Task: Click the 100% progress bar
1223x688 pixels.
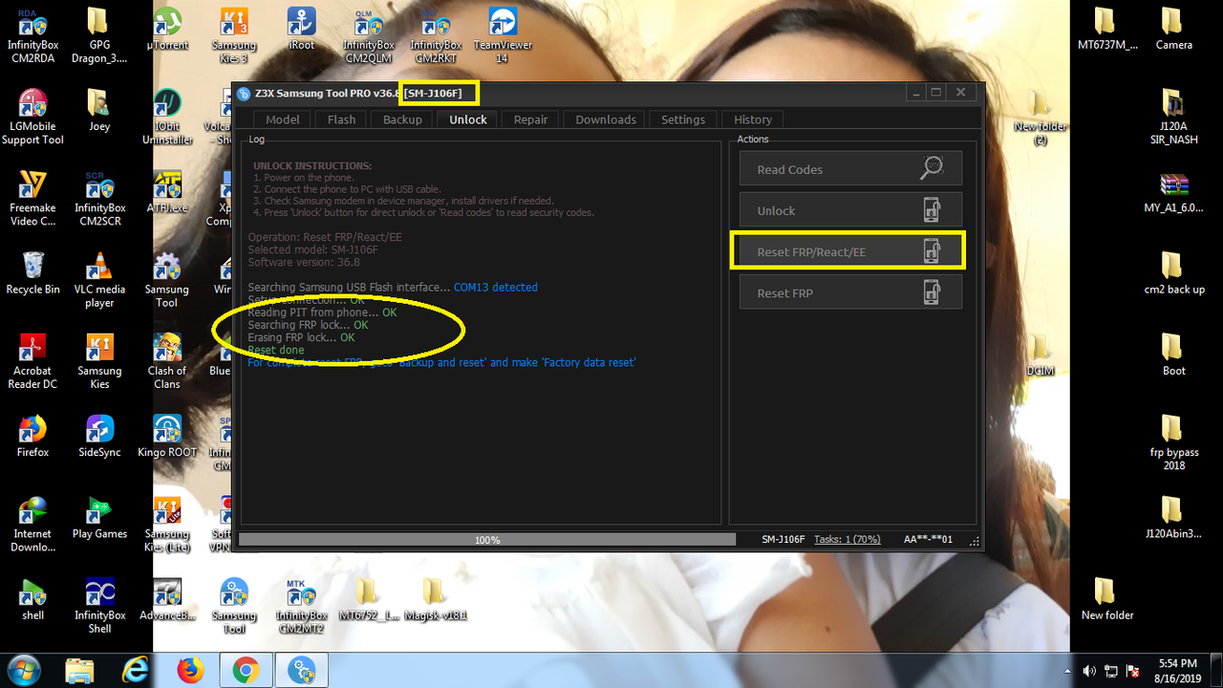Action: pos(487,540)
